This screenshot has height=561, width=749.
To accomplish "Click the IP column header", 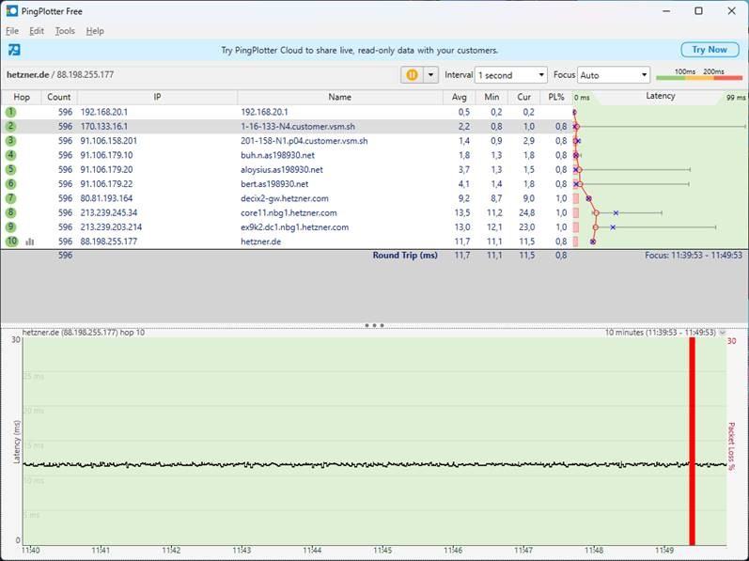I will (x=157, y=97).
